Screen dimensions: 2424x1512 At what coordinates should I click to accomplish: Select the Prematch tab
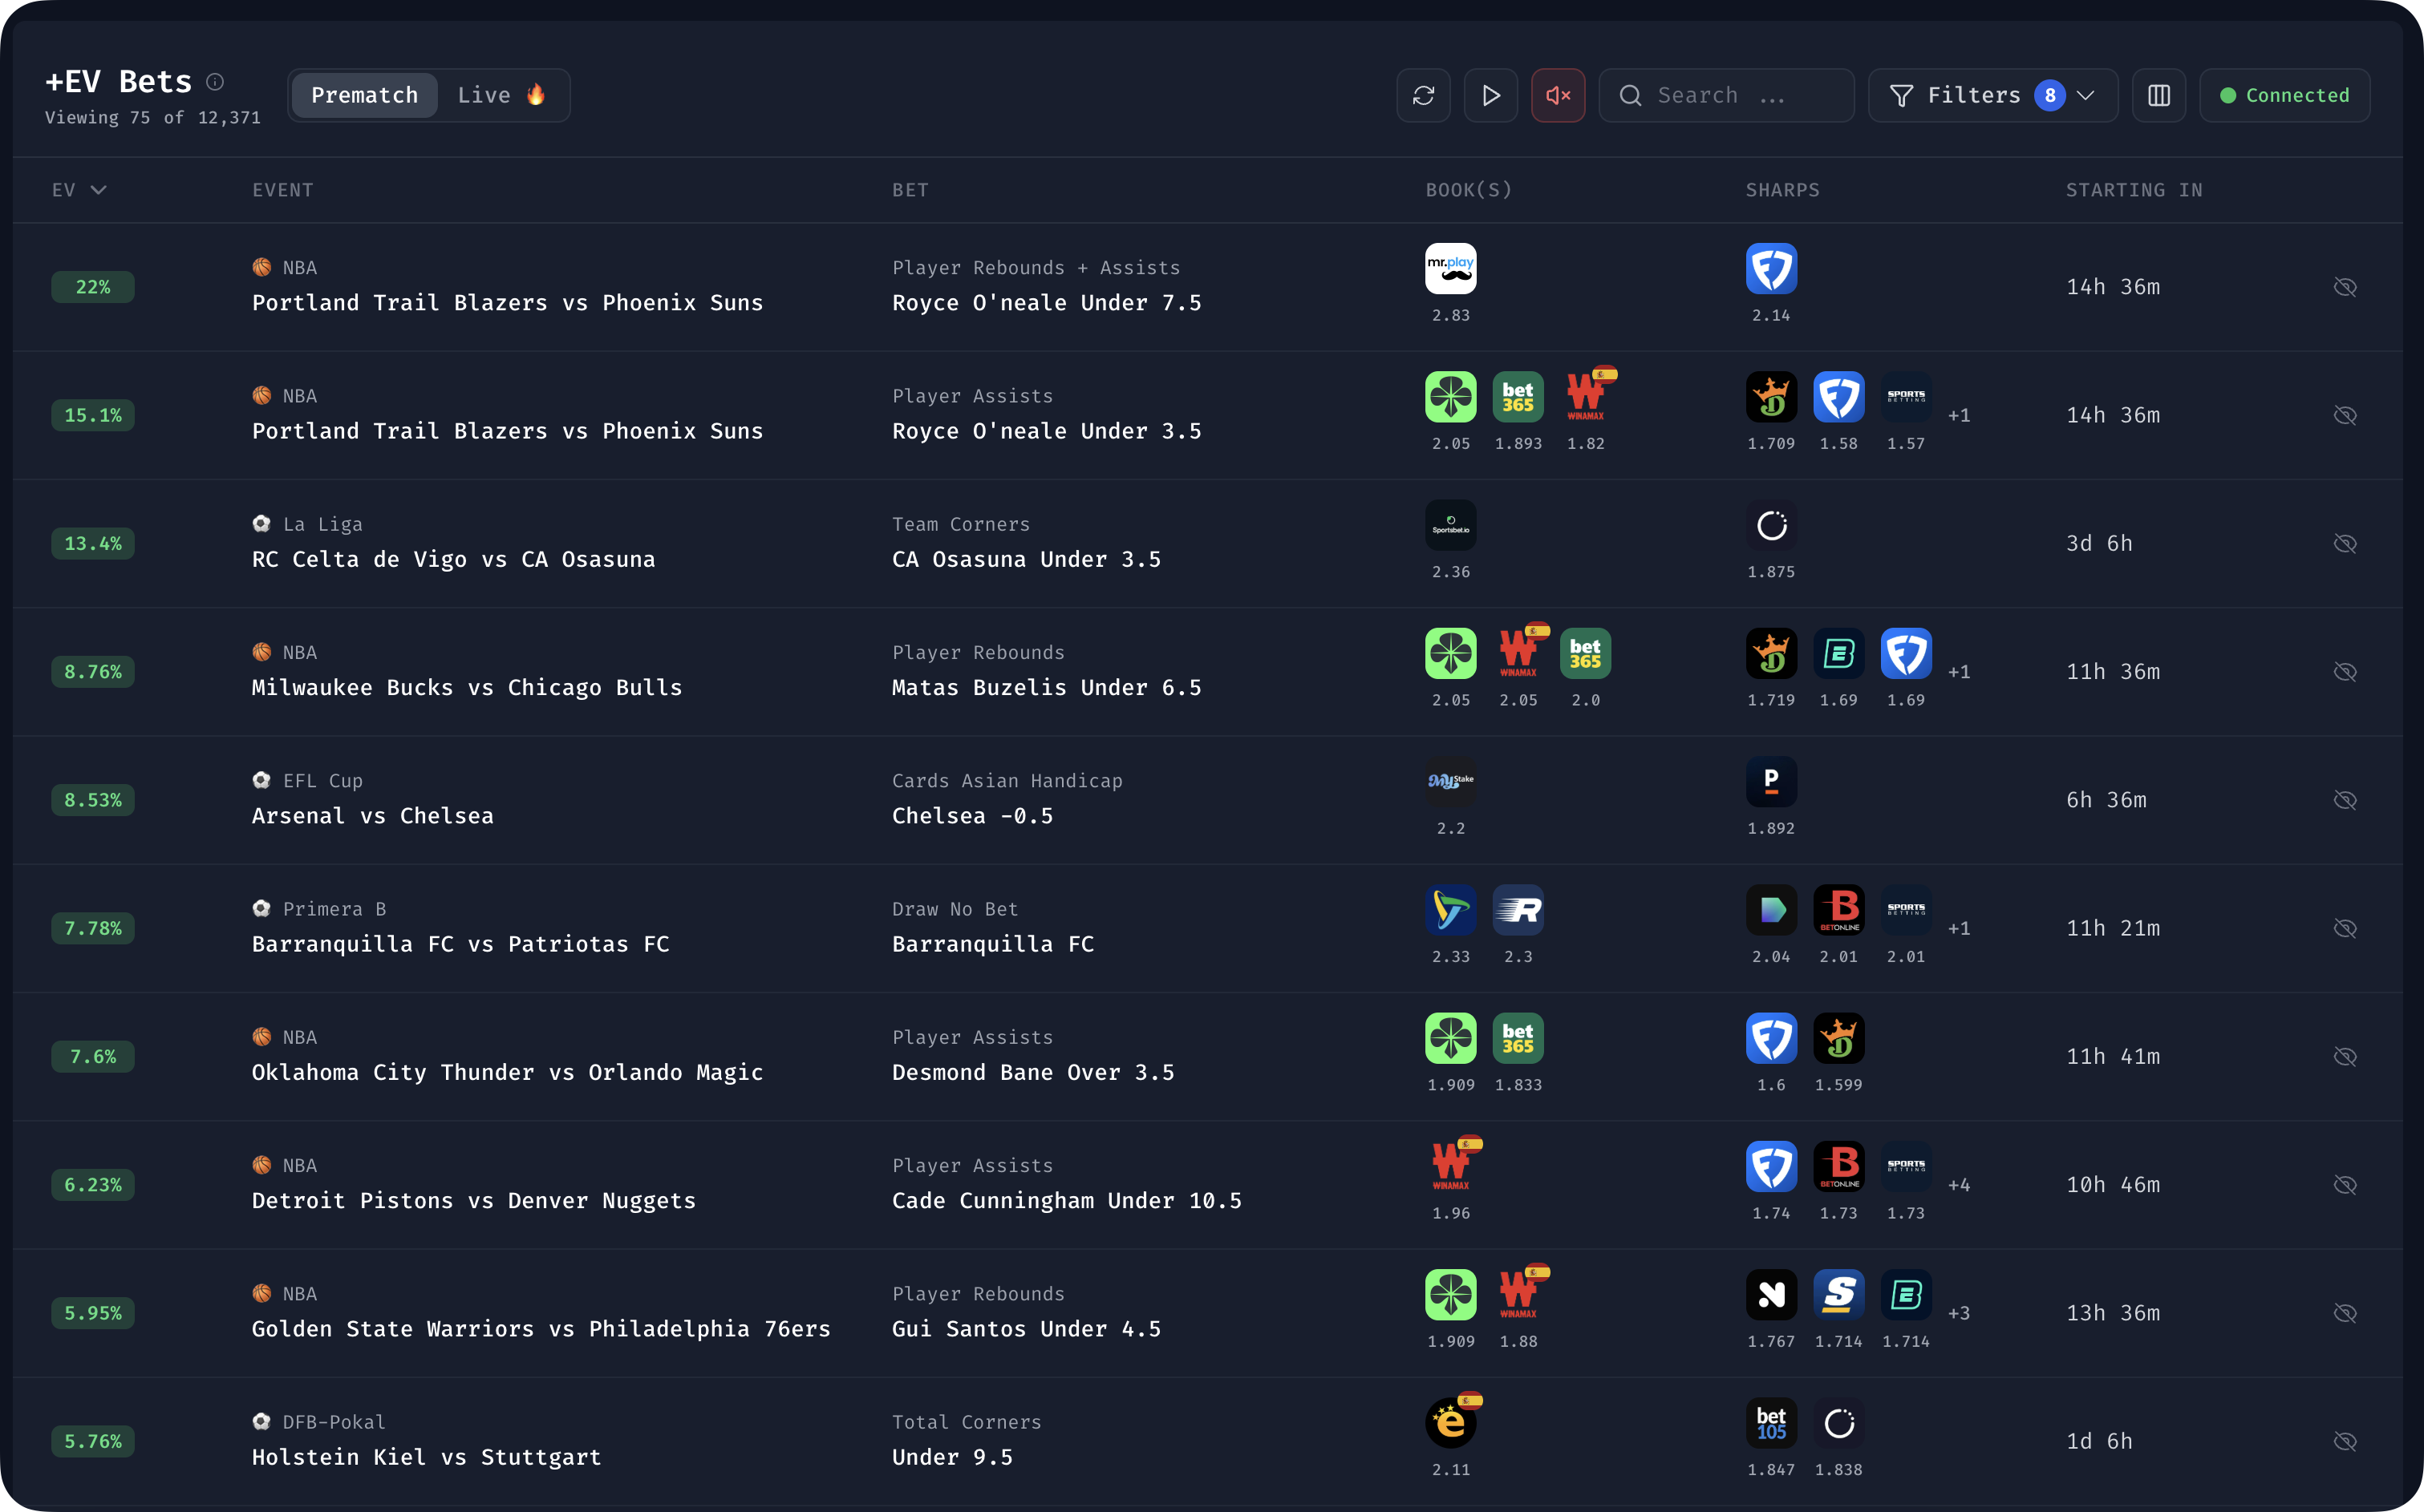click(364, 95)
